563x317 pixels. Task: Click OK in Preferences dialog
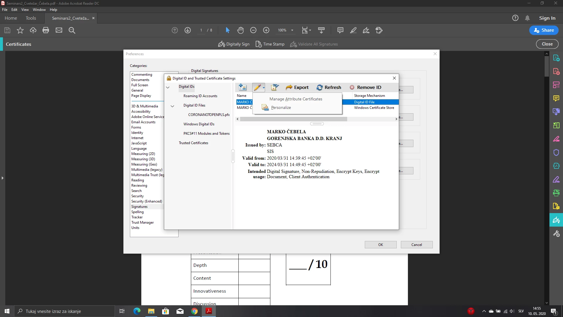click(380, 245)
